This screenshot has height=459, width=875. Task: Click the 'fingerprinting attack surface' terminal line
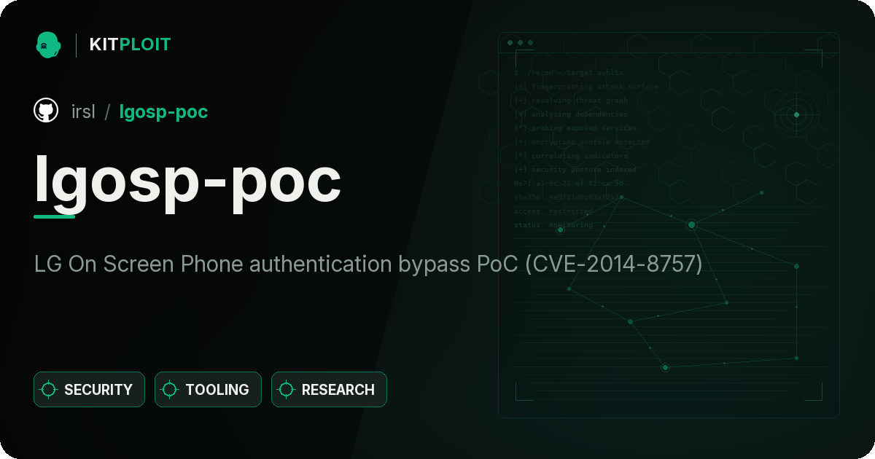coord(586,87)
